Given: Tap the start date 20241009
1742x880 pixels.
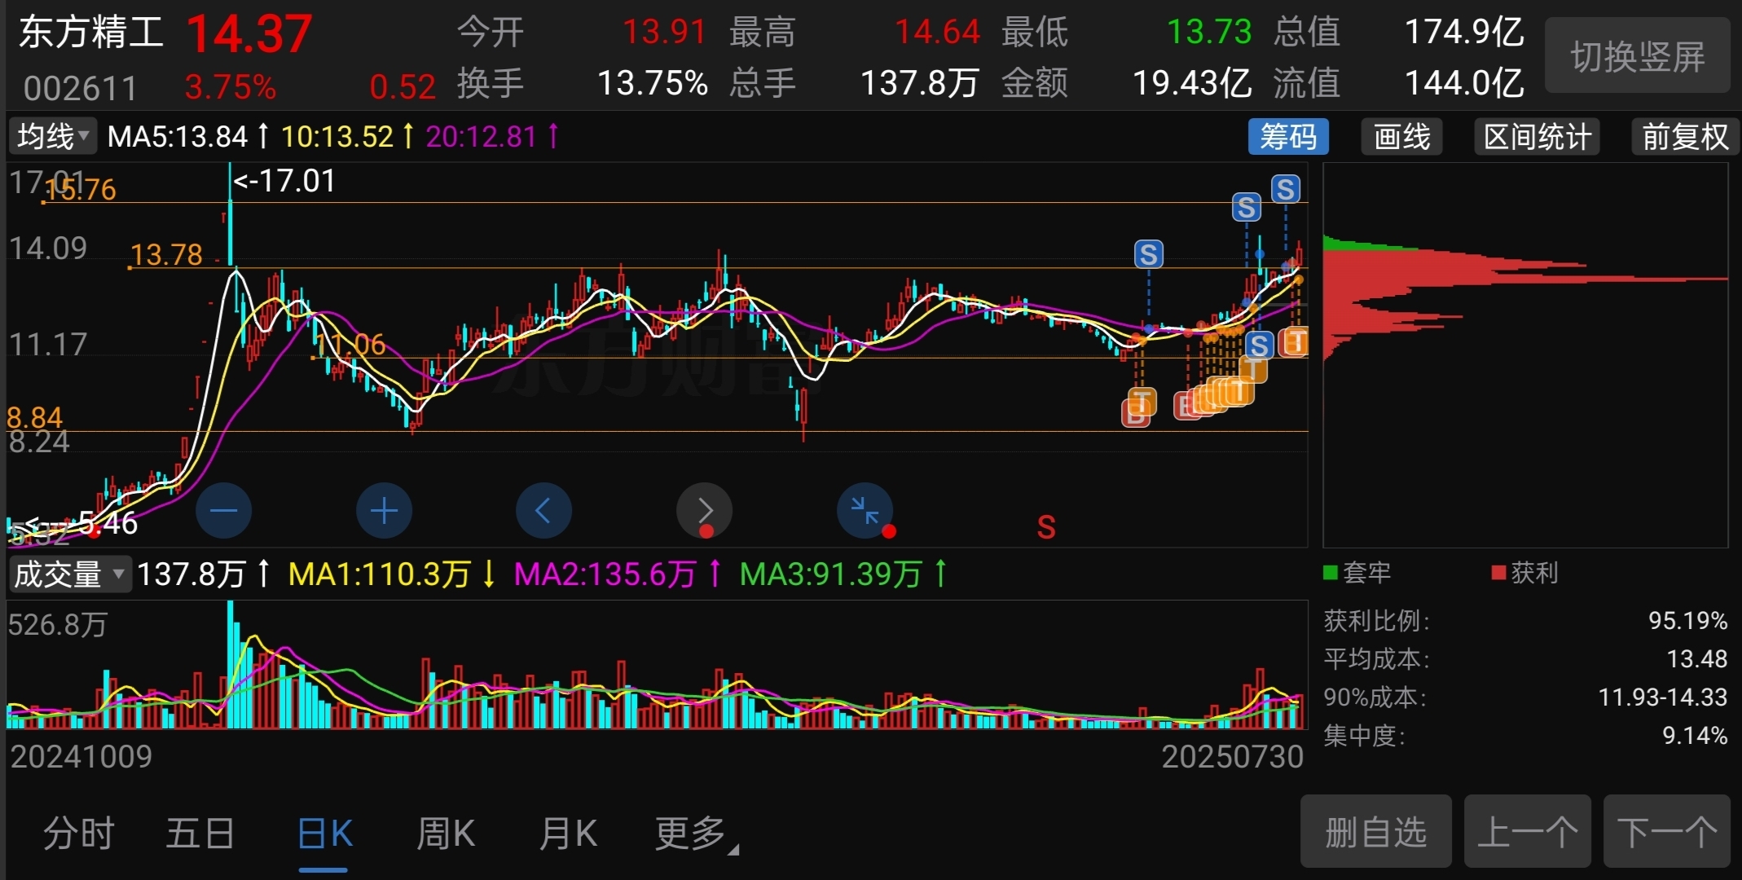Looking at the screenshot, I should tap(81, 757).
